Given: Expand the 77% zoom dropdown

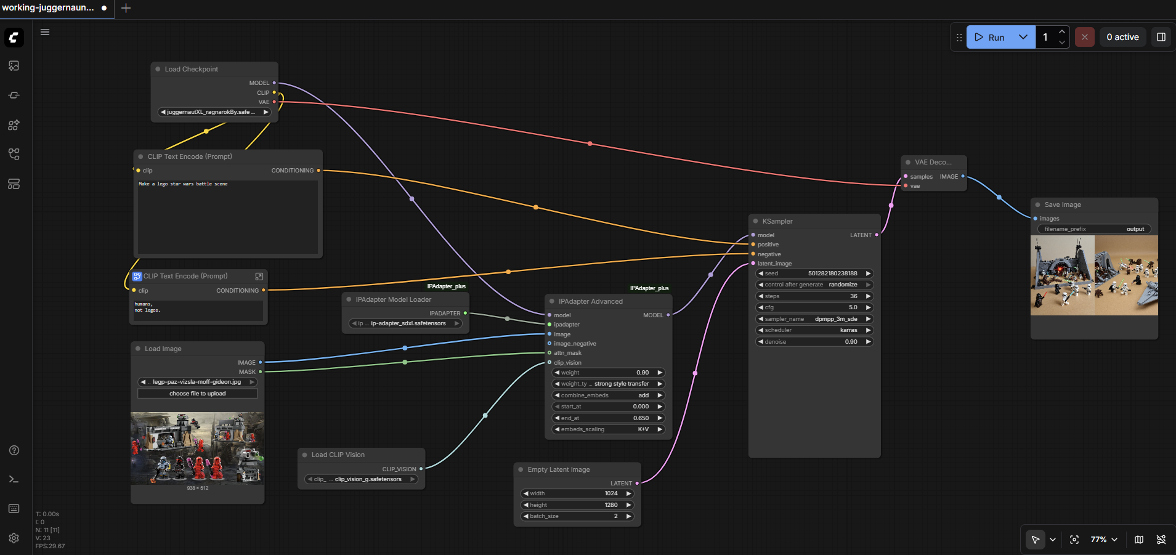Looking at the screenshot, I should [x=1104, y=540].
